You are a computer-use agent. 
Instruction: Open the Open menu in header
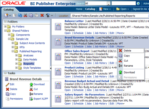(x=123, y=9)
